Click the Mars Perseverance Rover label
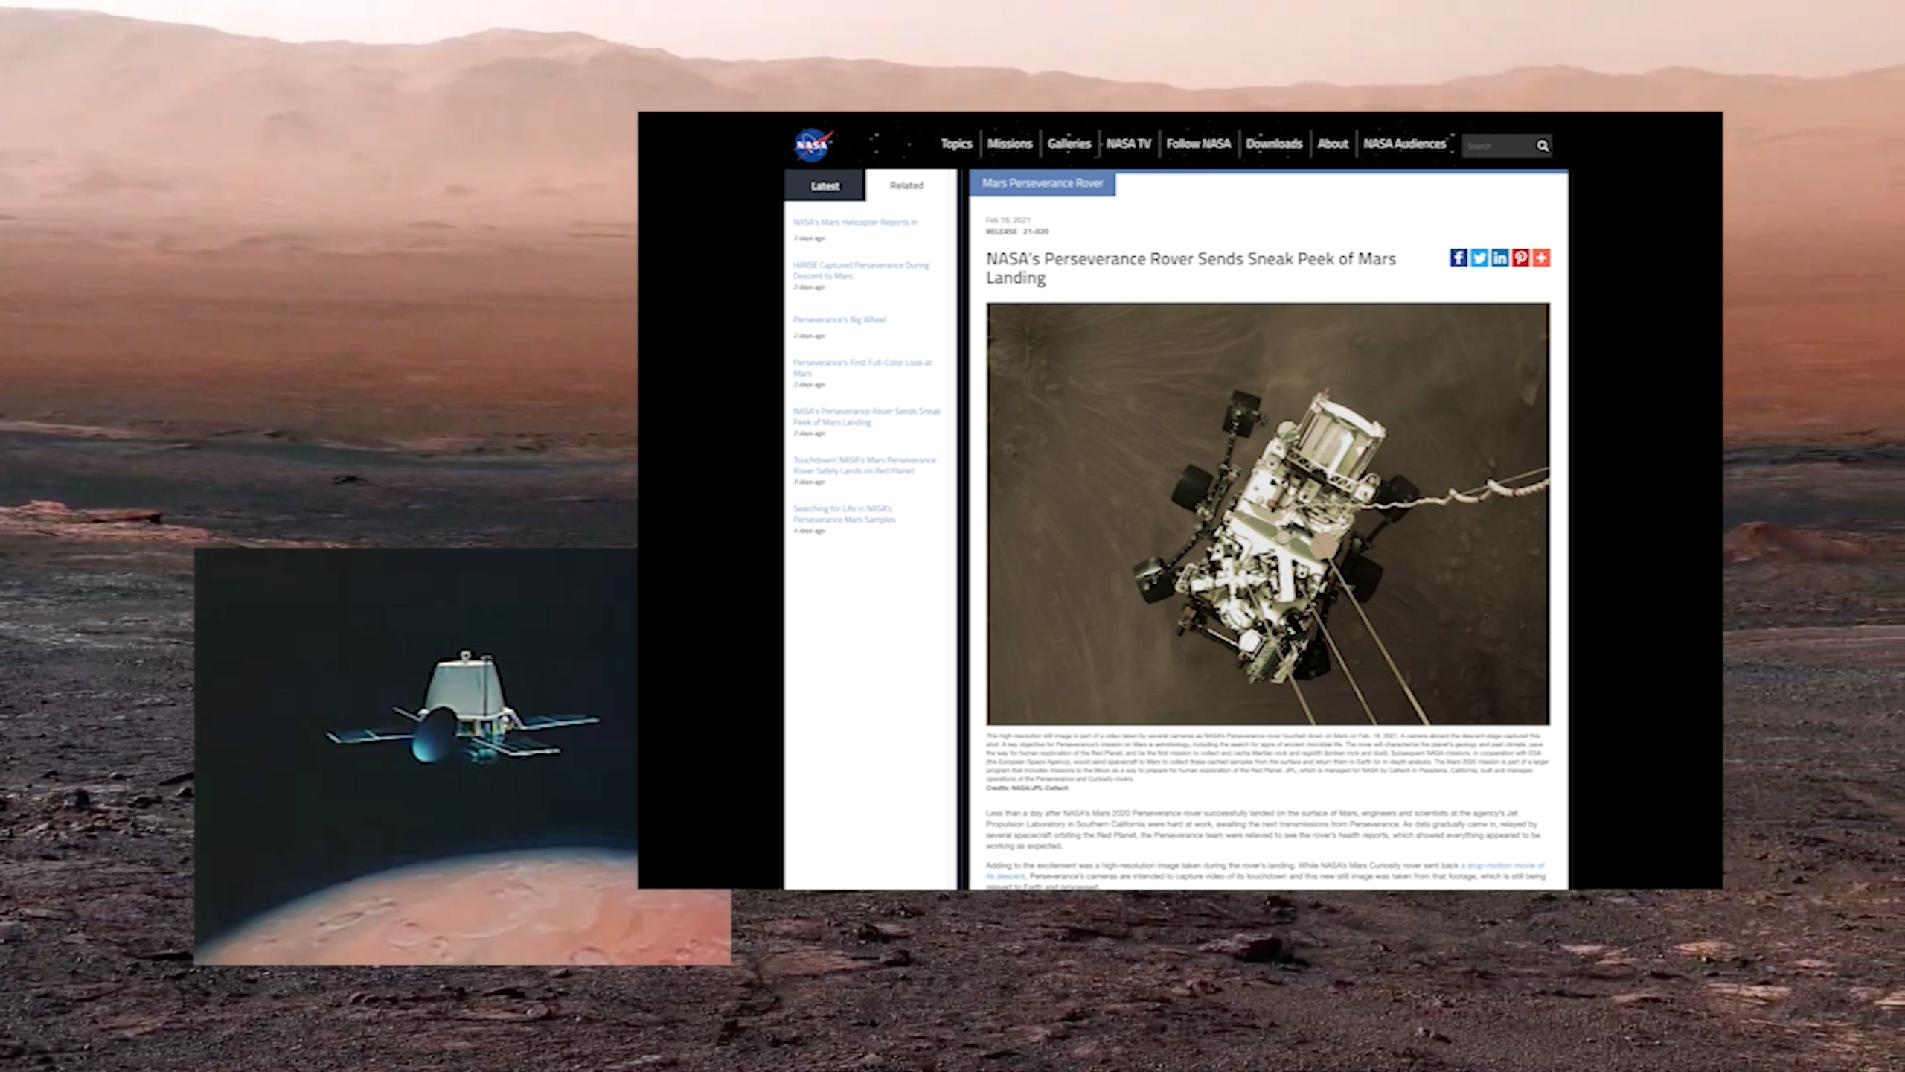This screenshot has height=1072, width=1905. (1042, 183)
